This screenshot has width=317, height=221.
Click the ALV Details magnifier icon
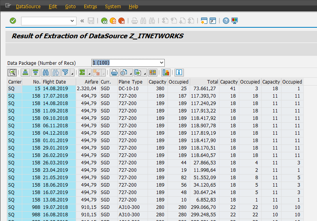pyautogui.click(x=12, y=72)
